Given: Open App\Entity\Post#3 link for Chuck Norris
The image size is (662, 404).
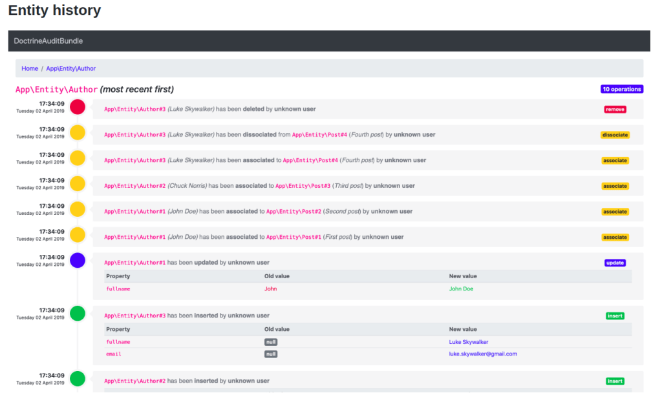Looking at the screenshot, I should point(303,186).
